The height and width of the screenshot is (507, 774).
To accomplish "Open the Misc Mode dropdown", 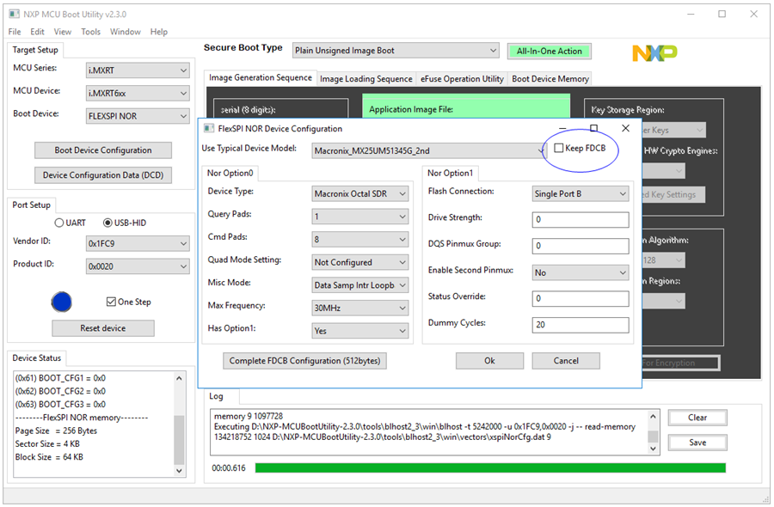I will (x=359, y=285).
